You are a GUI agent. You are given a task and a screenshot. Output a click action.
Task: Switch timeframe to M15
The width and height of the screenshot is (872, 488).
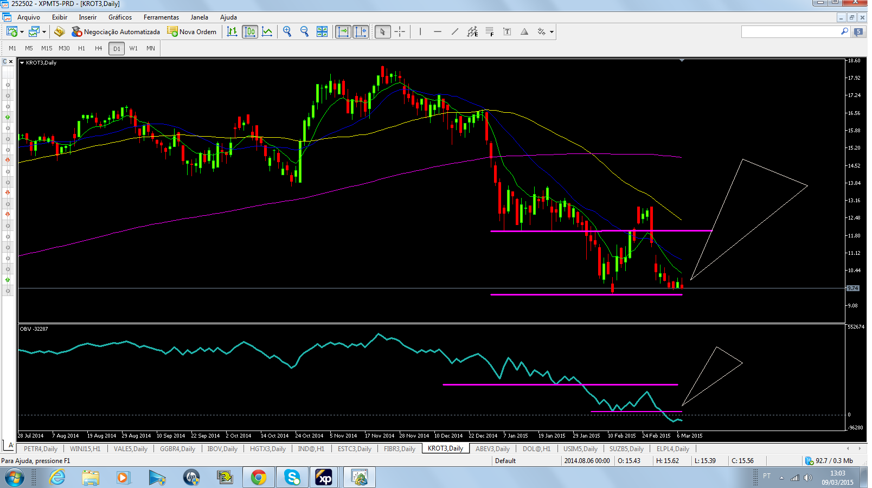click(47, 48)
